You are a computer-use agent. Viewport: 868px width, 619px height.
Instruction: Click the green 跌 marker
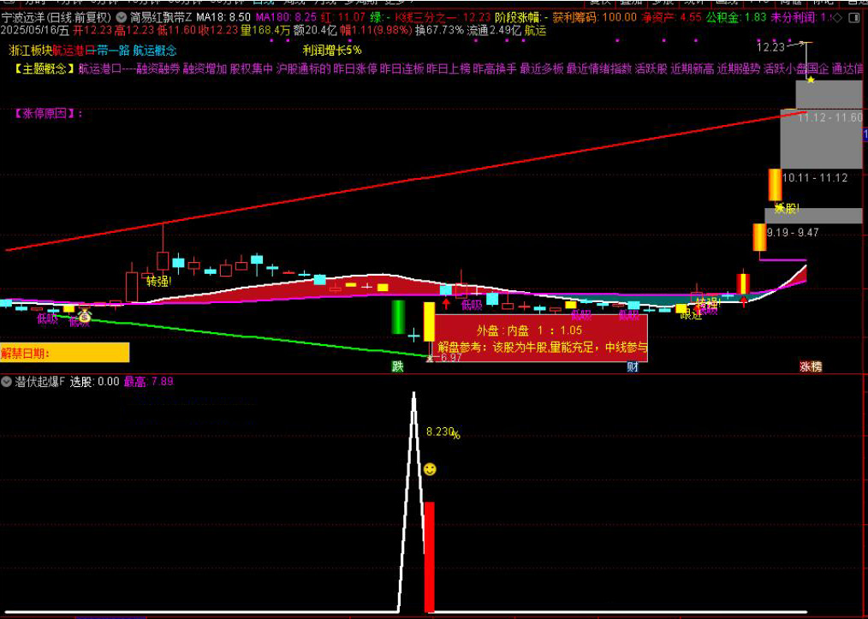[x=397, y=366]
